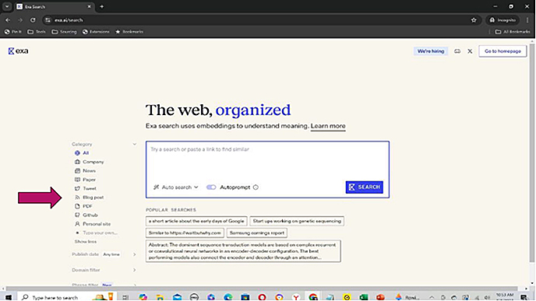The image size is (536, 301).
Task: Click the site info icon in address bar
Action: tap(48, 20)
